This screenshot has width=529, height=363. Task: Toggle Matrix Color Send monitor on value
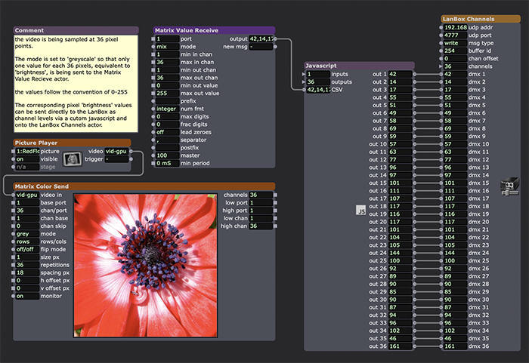(28, 296)
